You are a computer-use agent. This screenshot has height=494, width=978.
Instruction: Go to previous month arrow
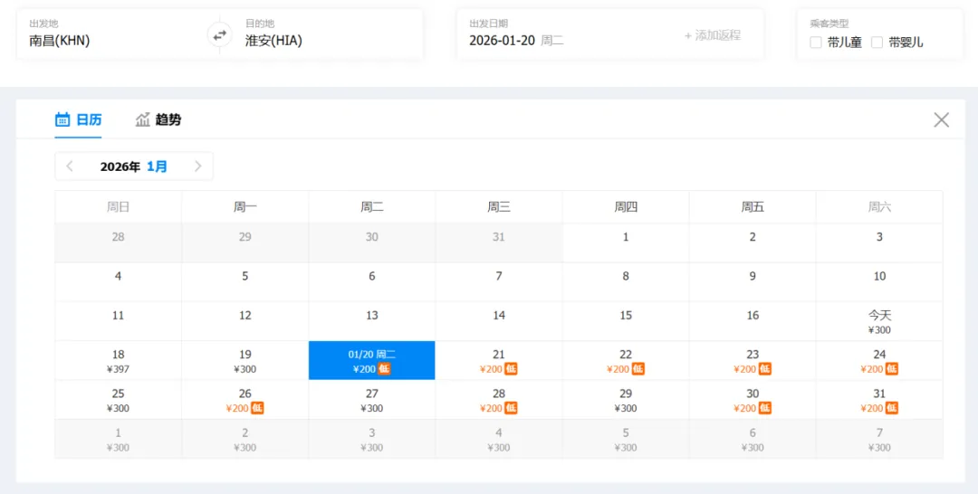pyautogui.click(x=70, y=166)
